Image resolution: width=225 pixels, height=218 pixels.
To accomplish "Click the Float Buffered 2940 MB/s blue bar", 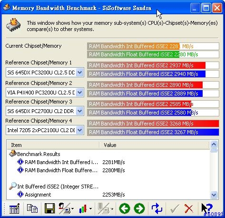I will point(153,74).
